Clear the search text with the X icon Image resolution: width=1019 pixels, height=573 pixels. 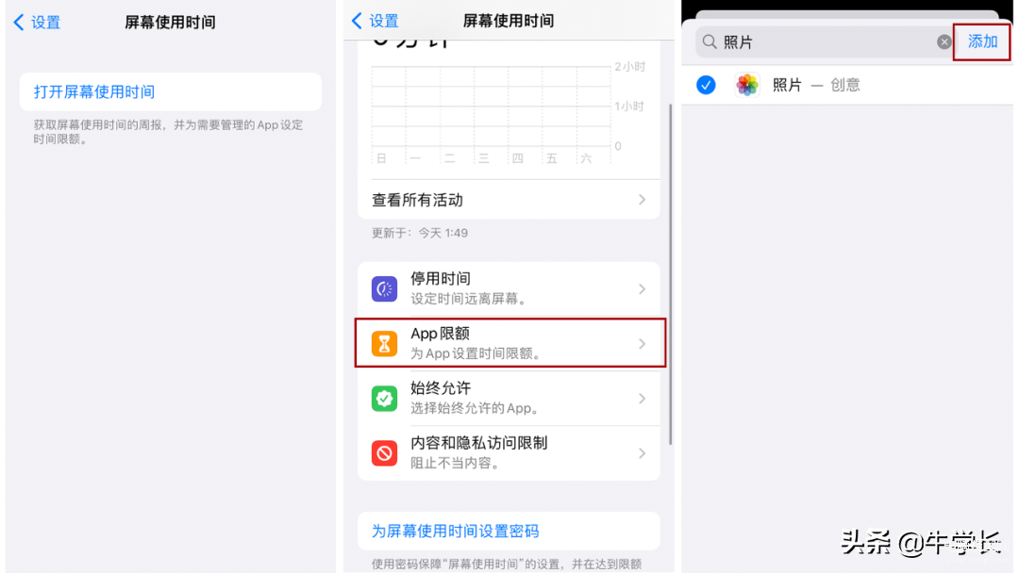click(x=944, y=42)
